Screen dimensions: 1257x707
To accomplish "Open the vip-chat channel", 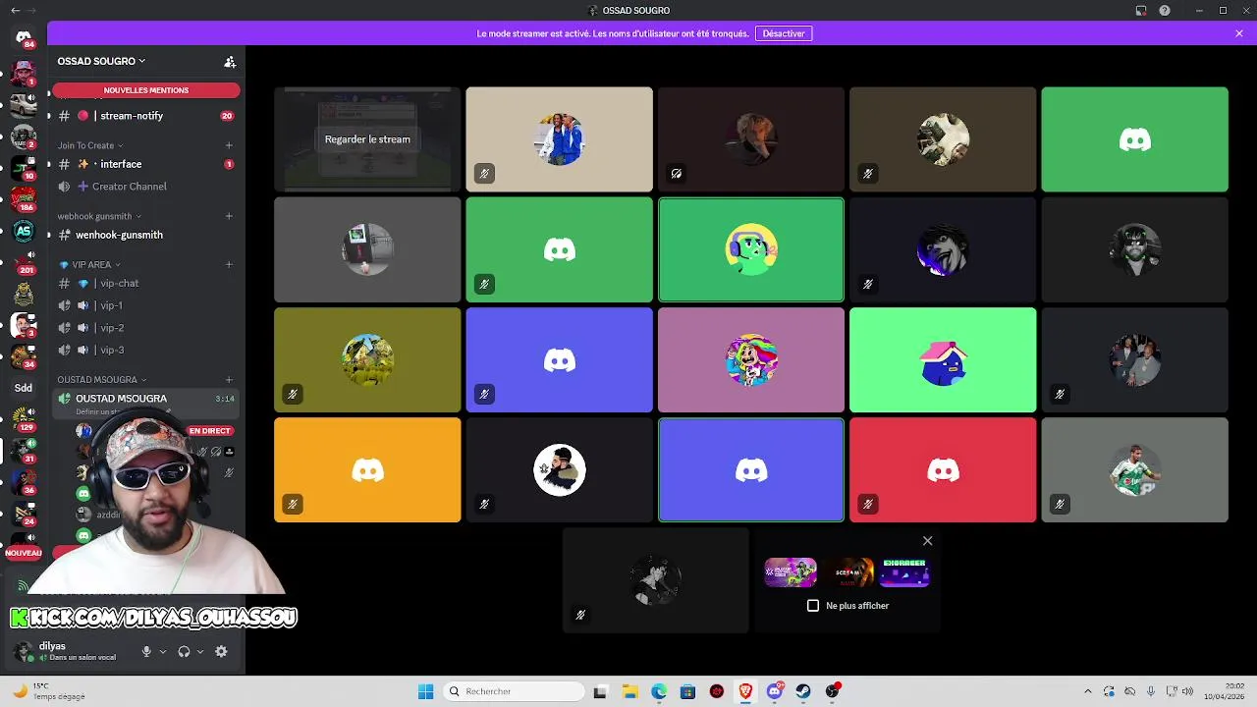I will pos(145,283).
